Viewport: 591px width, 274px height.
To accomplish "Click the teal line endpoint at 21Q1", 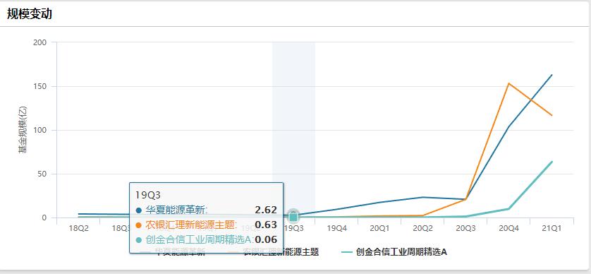I will click(552, 162).
